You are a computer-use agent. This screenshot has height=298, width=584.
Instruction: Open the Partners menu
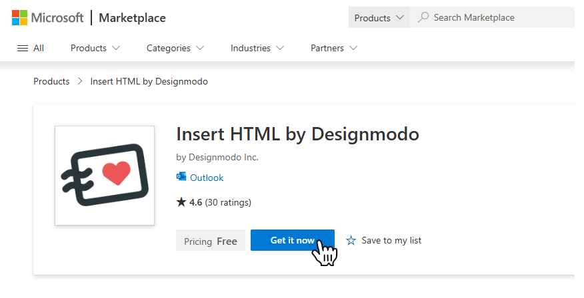[x=334, y=48]
